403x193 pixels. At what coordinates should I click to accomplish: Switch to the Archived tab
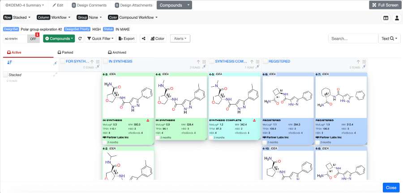coord(117,52)
